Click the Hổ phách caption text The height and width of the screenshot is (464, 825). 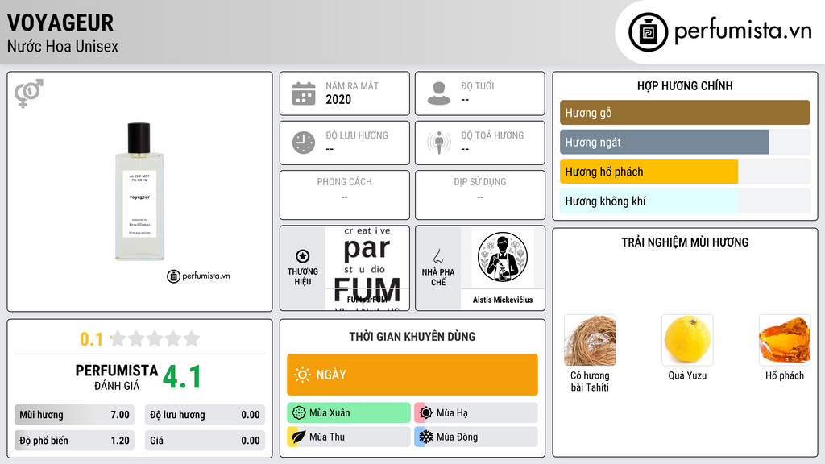coord(785,375)
